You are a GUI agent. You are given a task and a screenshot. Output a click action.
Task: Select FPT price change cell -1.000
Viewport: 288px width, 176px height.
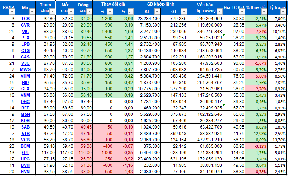103,153
